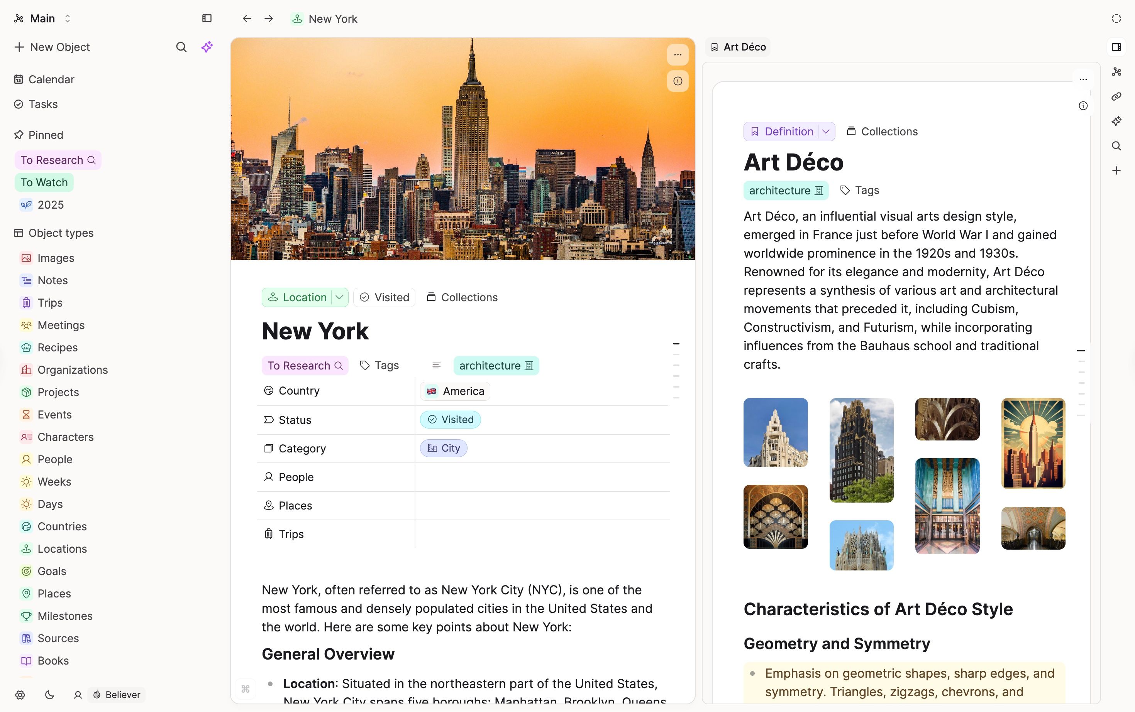This screenshot has height=712, width=1135.
Task: Expand the Location type dropdown chevron
Action: click(x=339, y=297)
